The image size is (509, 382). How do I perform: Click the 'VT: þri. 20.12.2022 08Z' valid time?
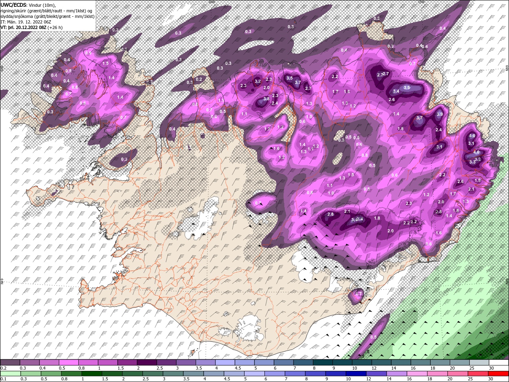23,27
